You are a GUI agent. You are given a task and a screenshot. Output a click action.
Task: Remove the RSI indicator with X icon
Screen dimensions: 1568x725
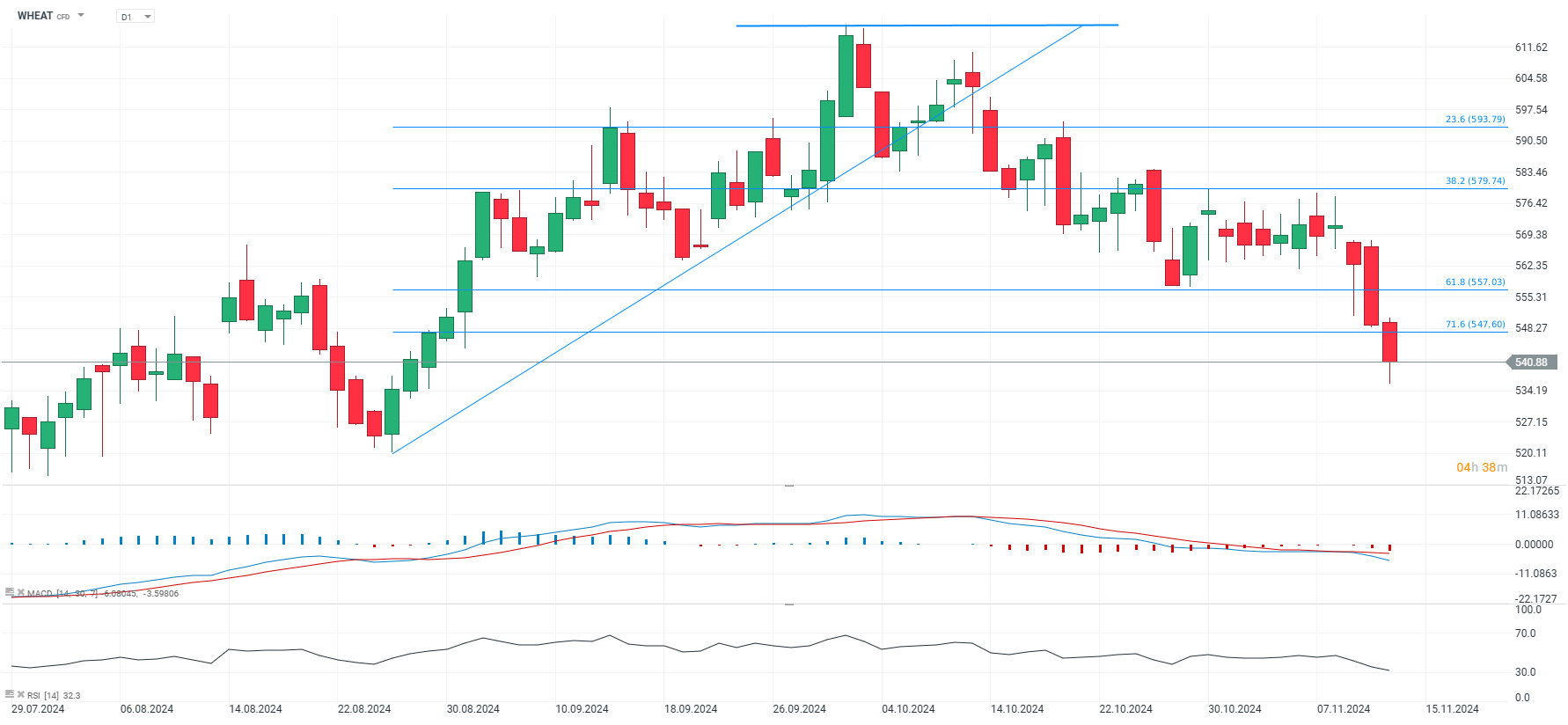pyautogui.click(x=21, y=694)
